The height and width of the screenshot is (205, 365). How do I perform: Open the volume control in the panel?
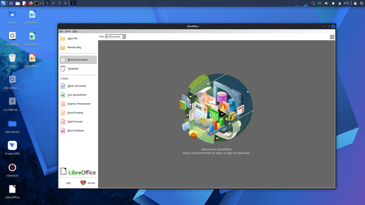click(326, 3)
